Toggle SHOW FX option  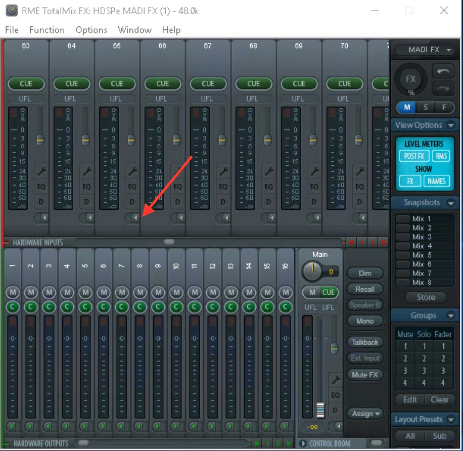point(410,181)
